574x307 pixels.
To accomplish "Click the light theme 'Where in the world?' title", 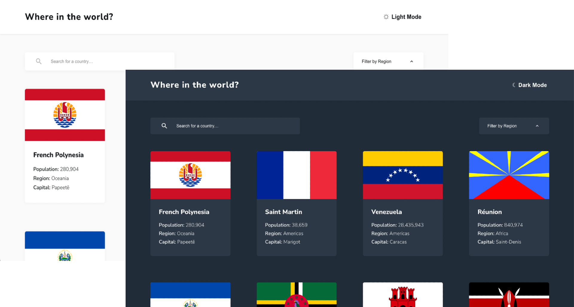I will 69,17.
